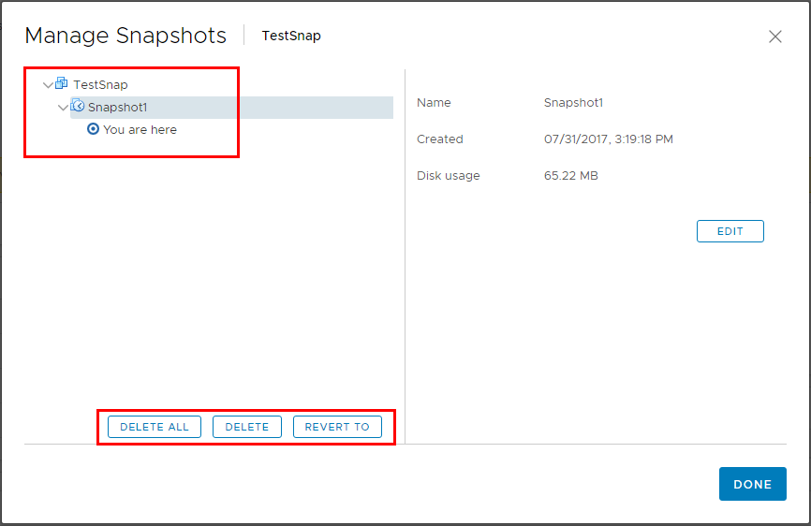Collapse the Snapshot1 tree node chevron
Viewport: 811px width, 526px height.
63,108
